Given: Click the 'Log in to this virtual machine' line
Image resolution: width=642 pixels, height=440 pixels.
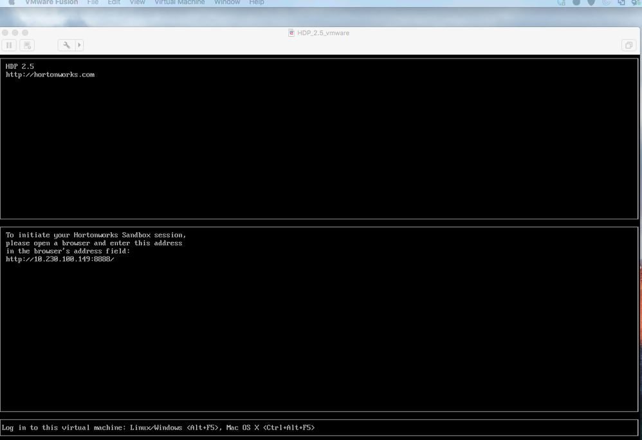Looking at the screenshot, I should click(x=158, y=428).
